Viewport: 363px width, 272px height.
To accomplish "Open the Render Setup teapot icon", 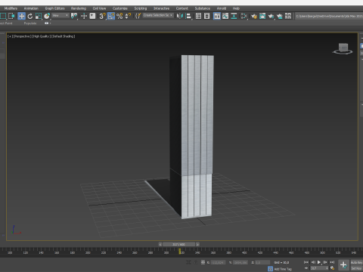I will point(254,16).
